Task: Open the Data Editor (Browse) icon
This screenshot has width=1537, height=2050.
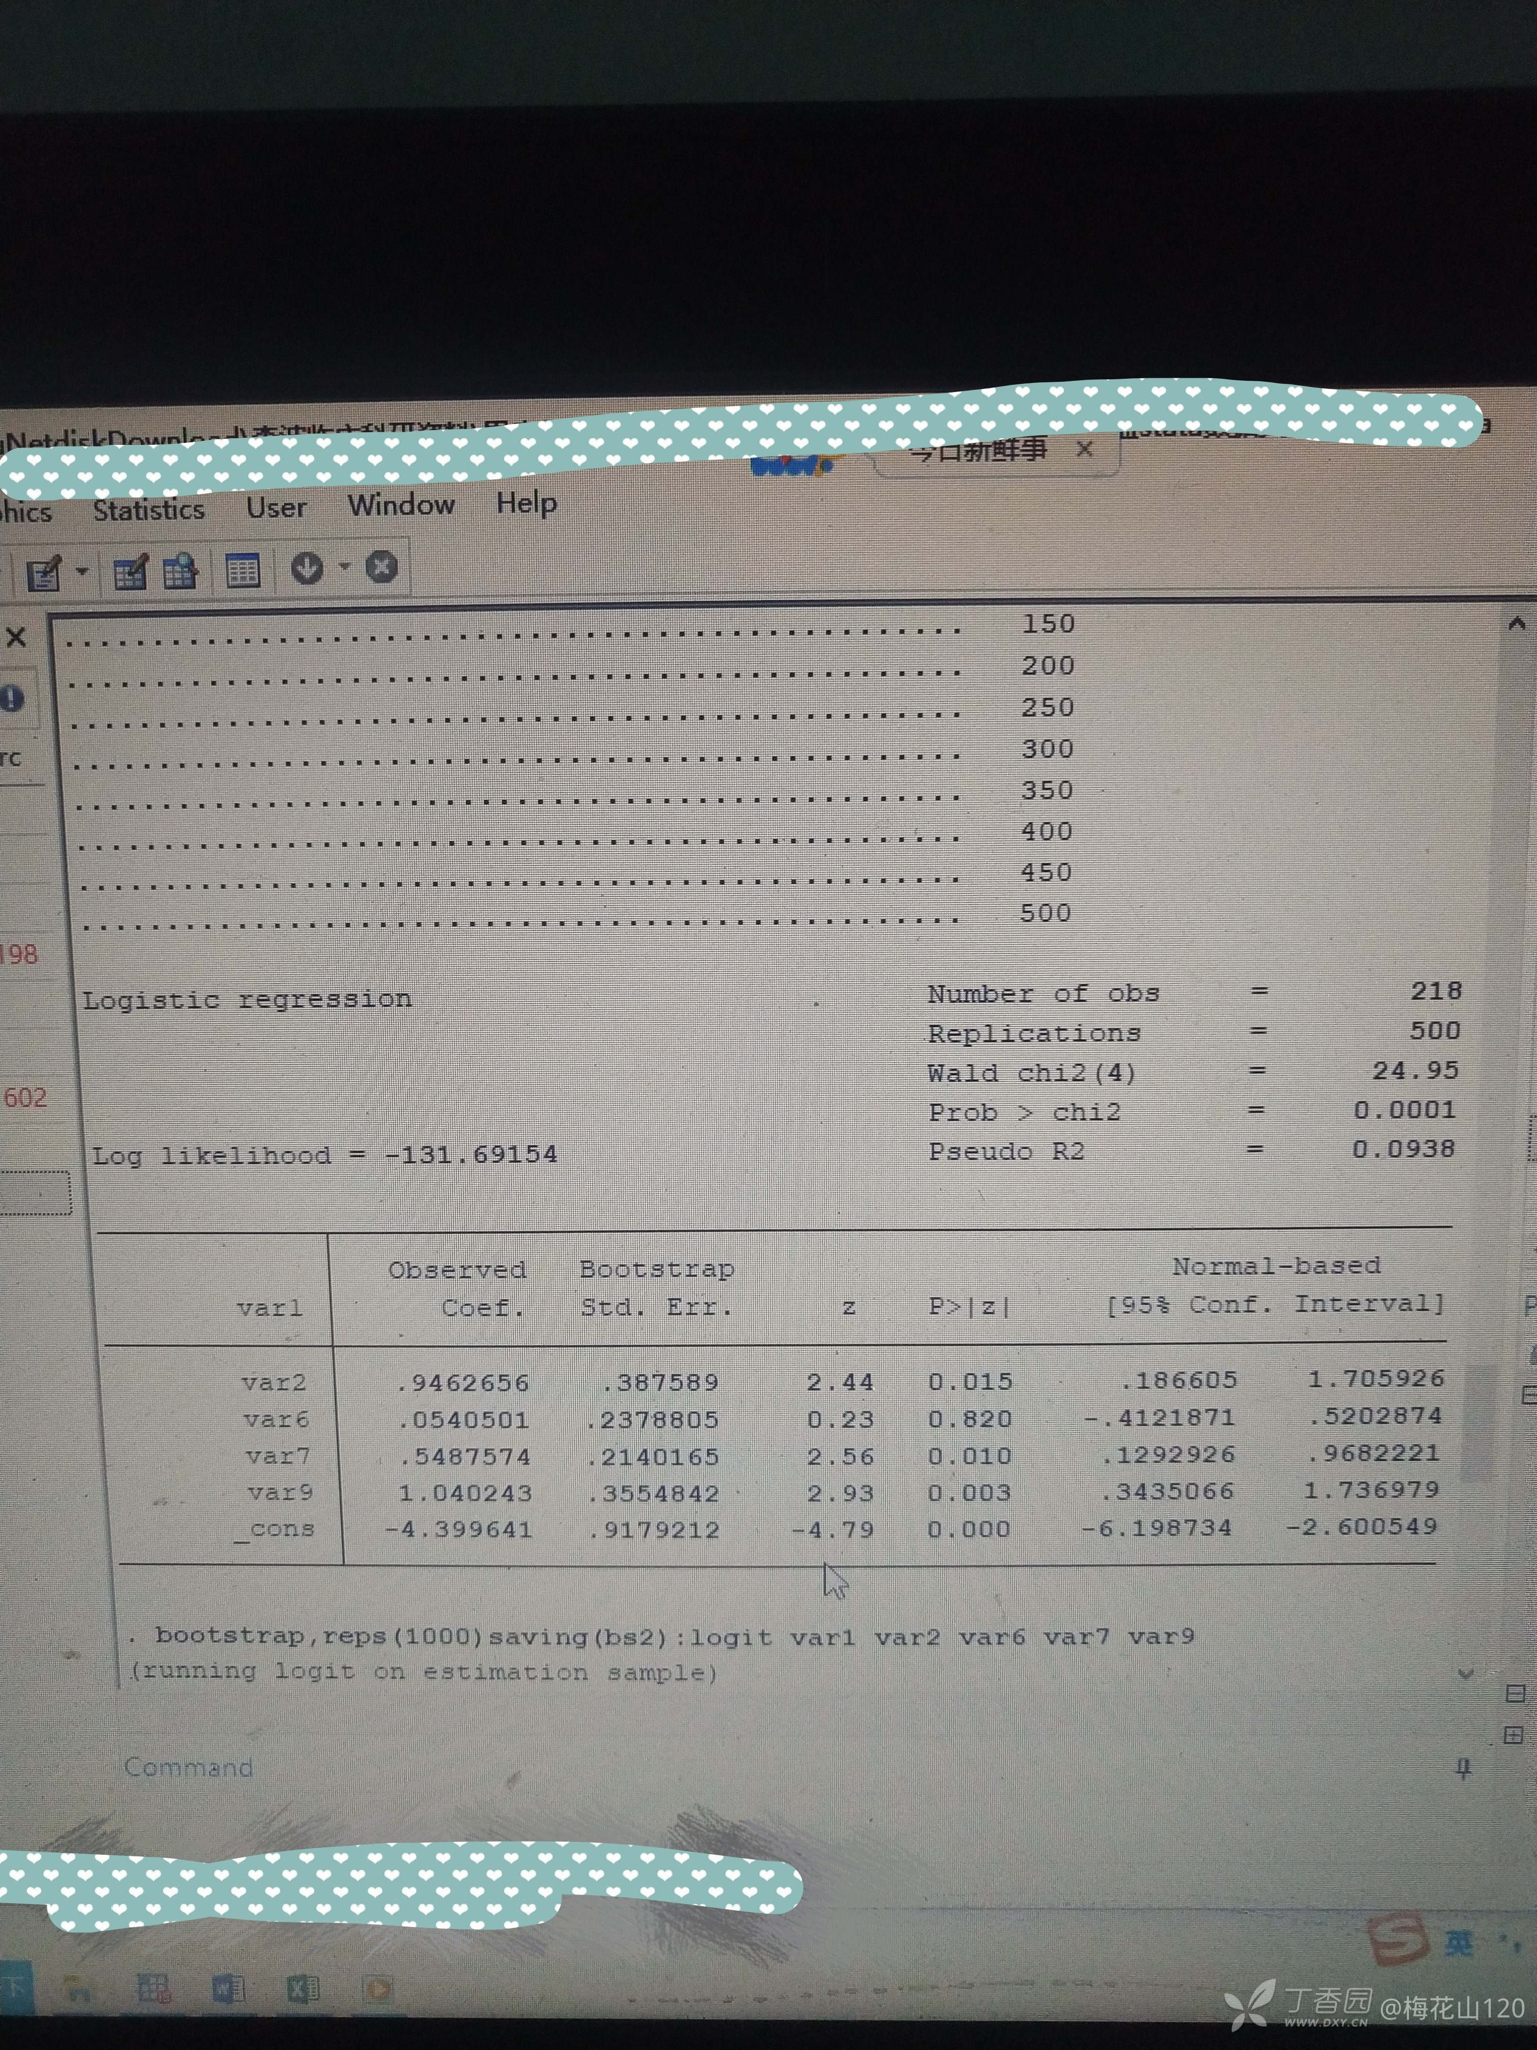Action: click(x=180, y=571)
